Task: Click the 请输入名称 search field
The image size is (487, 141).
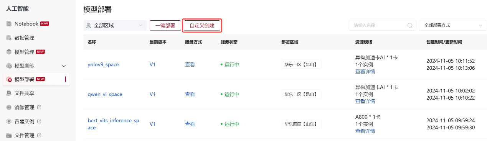Action: [x=382, y=25]
